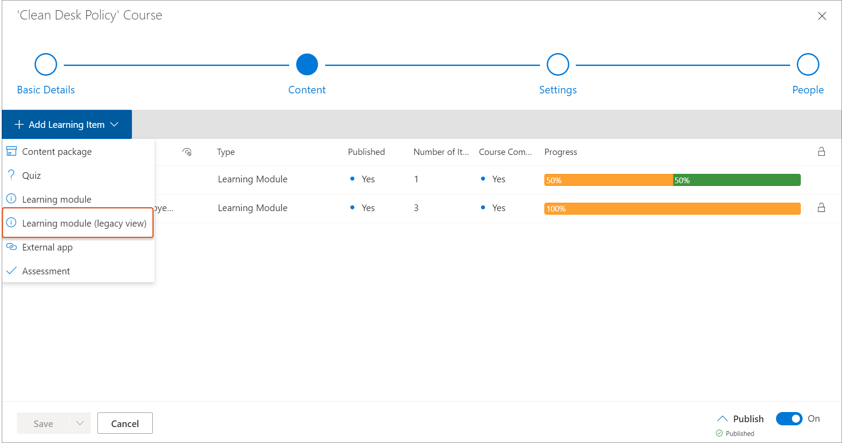Screen dimensions: 842x443
Task: Click the Content package archive icon
Action: point(12,151)
